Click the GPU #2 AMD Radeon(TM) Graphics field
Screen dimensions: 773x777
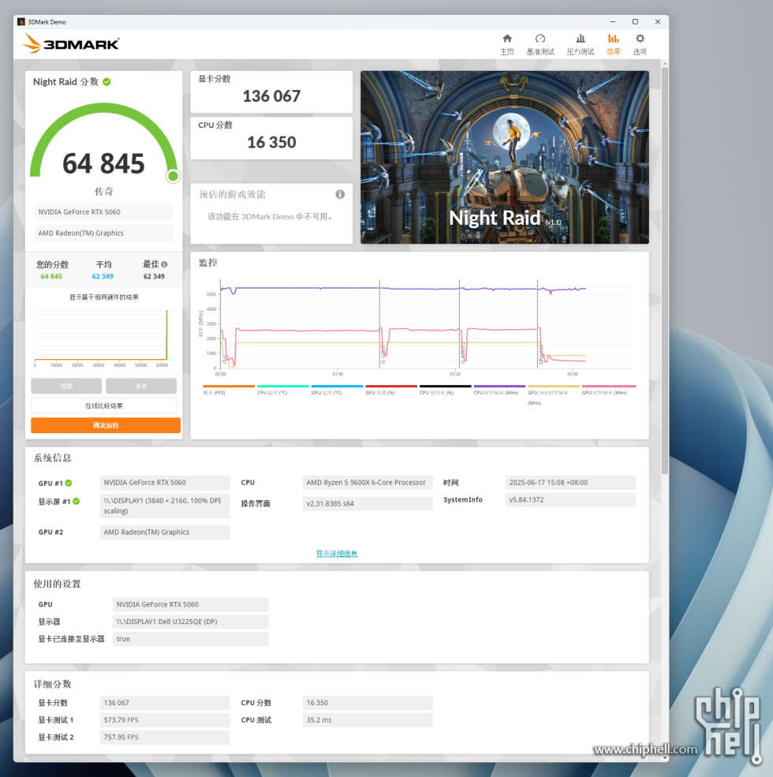165,532
